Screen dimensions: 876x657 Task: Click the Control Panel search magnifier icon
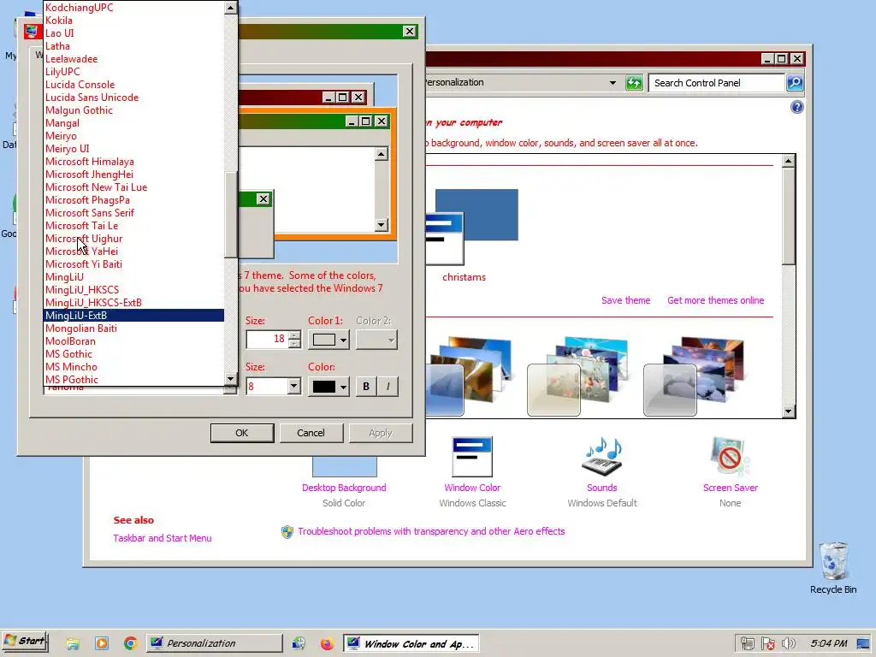tap(795, 83)
